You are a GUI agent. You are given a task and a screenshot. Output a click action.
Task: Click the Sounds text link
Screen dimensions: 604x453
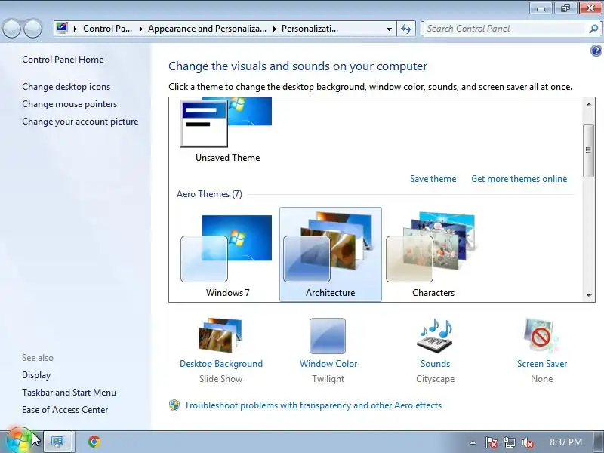[x=436, y=364]
